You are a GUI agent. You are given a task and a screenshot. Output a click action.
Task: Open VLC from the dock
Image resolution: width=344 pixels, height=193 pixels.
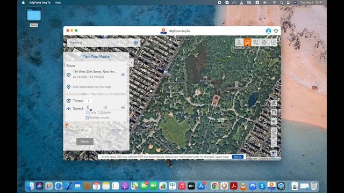(x=243, y=186)
